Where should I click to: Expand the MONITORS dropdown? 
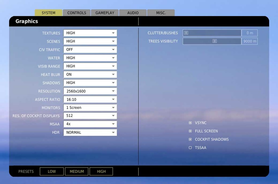click(x=90, y=108)
